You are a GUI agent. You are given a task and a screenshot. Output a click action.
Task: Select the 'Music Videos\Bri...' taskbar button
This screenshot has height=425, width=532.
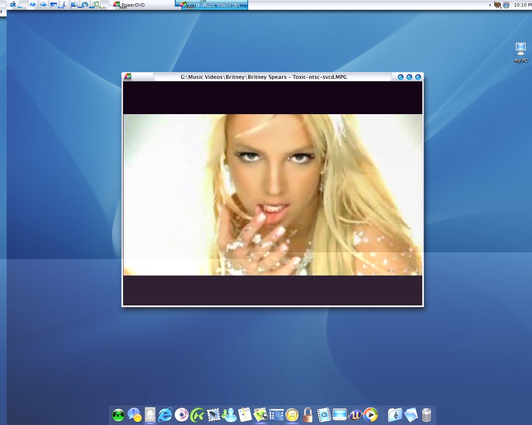tap(214, 5)
